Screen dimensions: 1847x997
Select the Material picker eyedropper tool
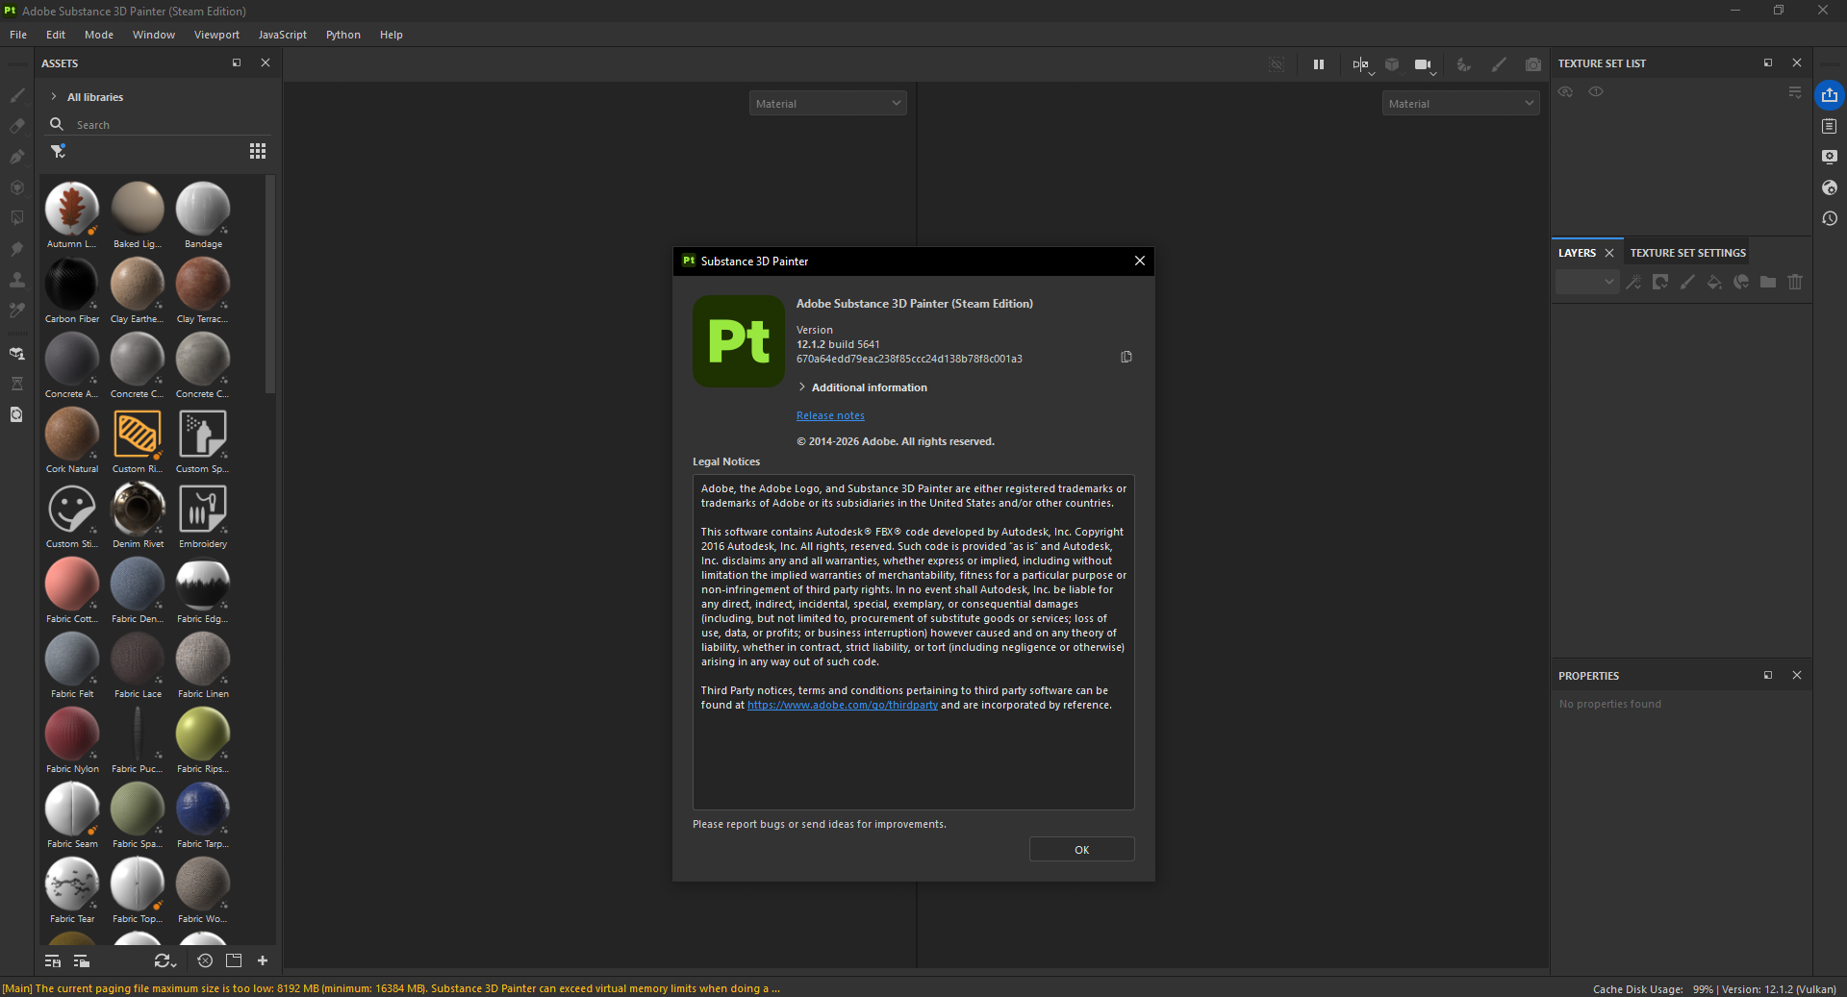point(16,311)
